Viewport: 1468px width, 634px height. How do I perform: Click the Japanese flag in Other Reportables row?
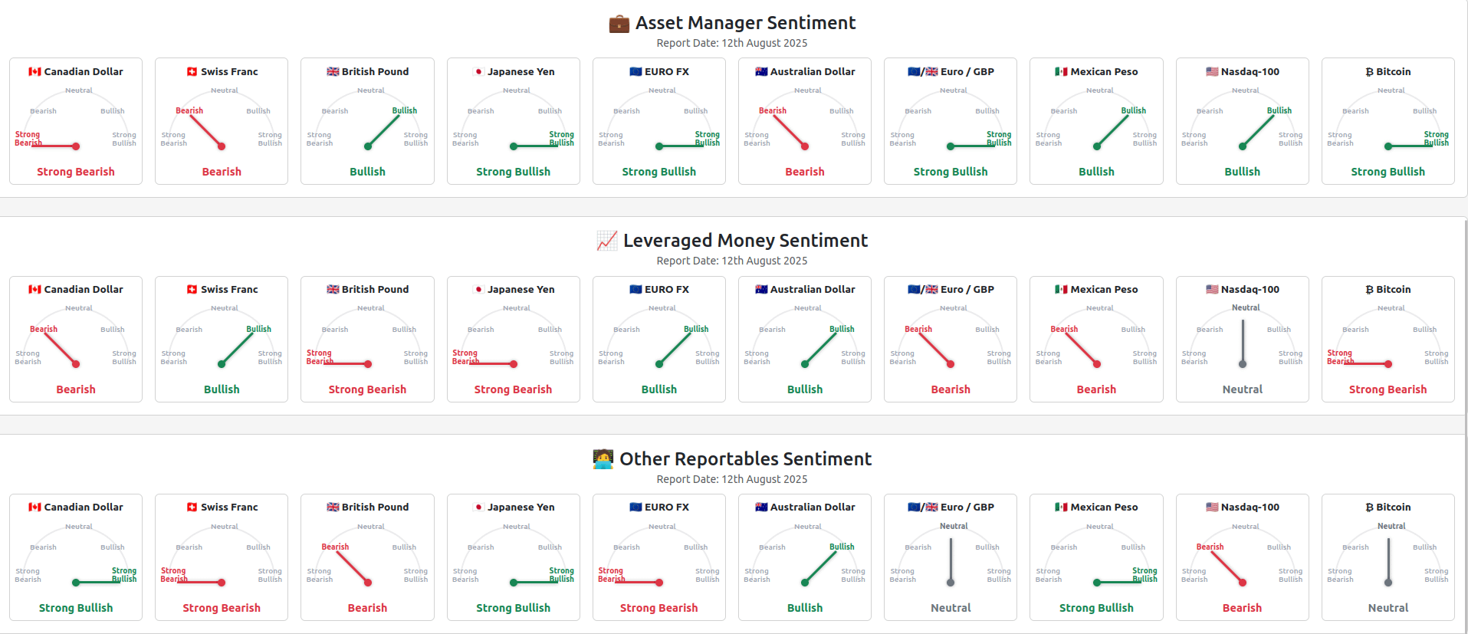click(478, 507)
